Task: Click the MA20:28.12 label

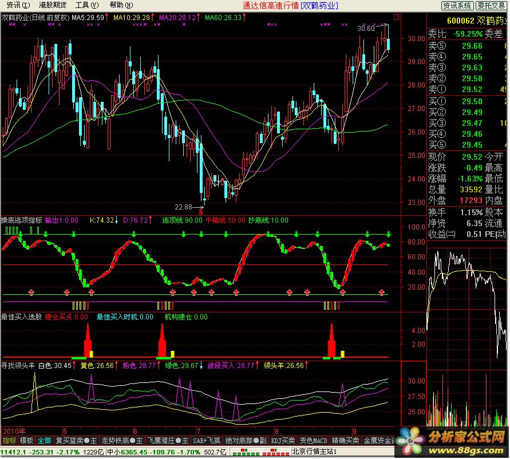Action: point(177,18)
